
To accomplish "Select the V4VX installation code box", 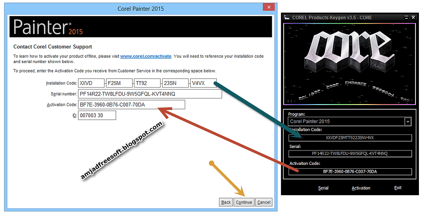I will click(203, 83).
